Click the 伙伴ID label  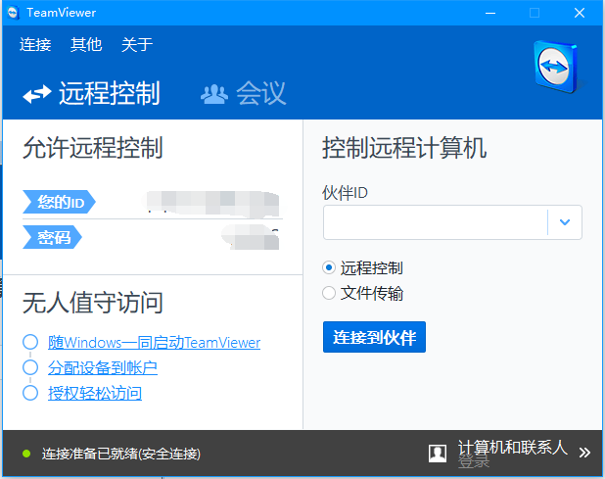coord(345,193)
